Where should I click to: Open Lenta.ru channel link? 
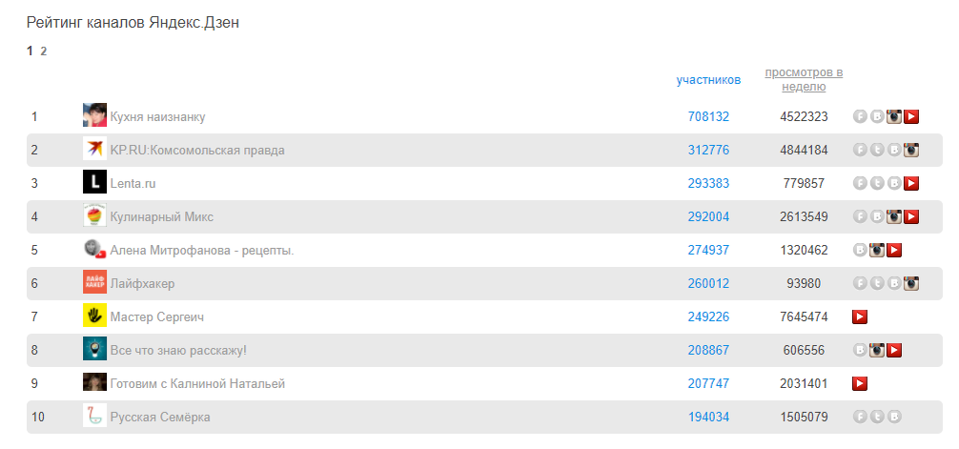[x=133, y=183]
